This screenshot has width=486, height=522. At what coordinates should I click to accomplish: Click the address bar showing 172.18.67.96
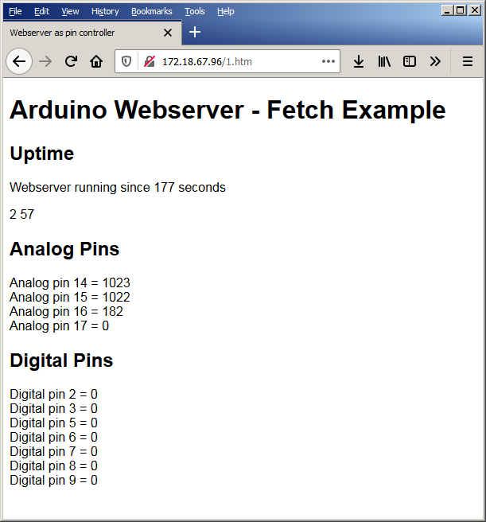pyautogui.click(x=239, y=61)
